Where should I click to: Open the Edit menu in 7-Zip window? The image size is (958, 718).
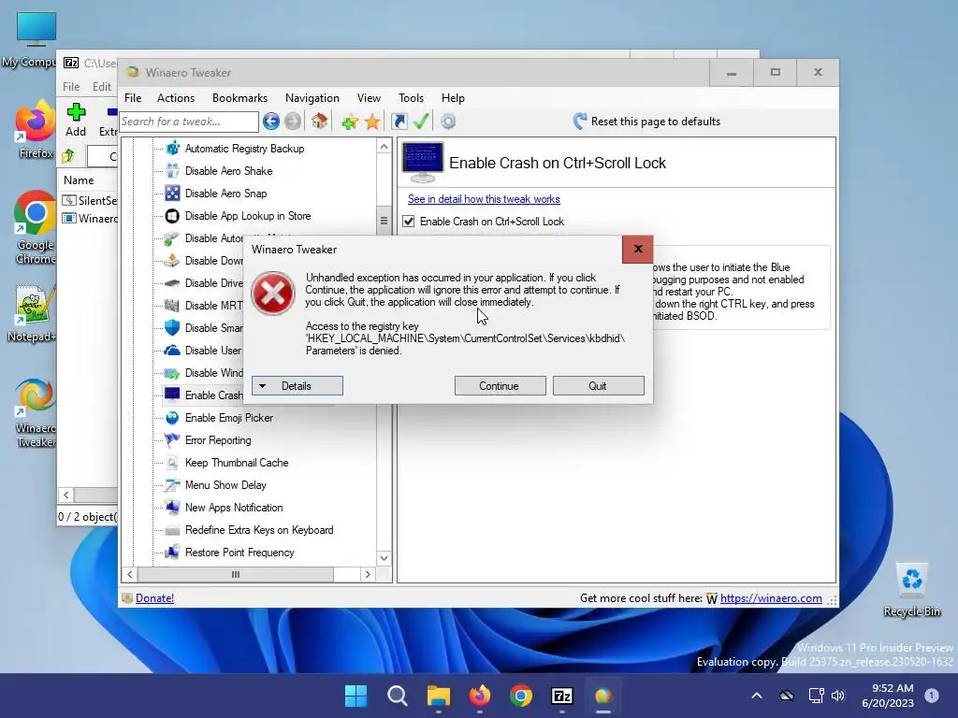pos(101,87)
